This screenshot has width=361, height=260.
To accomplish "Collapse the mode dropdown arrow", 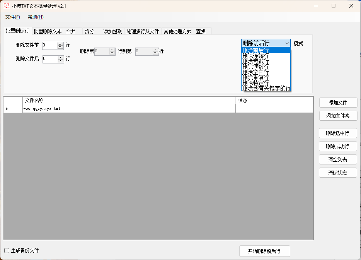I will click(x=287, y=43).
